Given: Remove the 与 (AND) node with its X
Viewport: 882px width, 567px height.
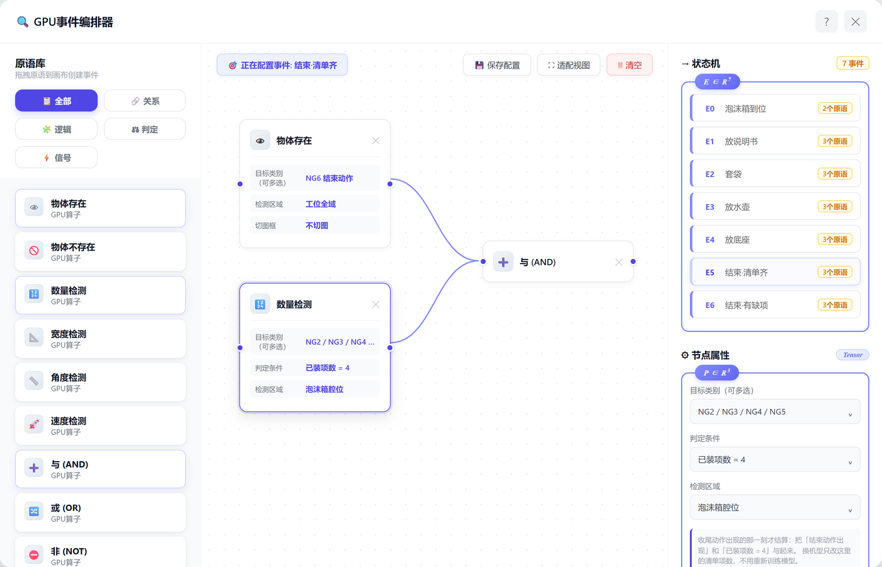Looking at the screenshot, I should point(619,262).
